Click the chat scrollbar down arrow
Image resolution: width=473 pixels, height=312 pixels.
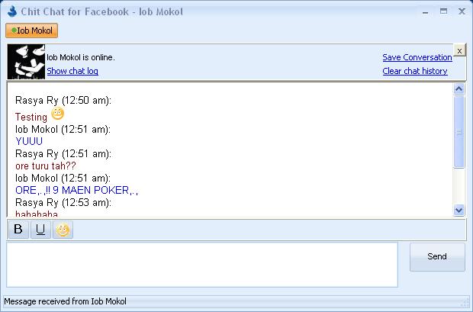[459, 210]
